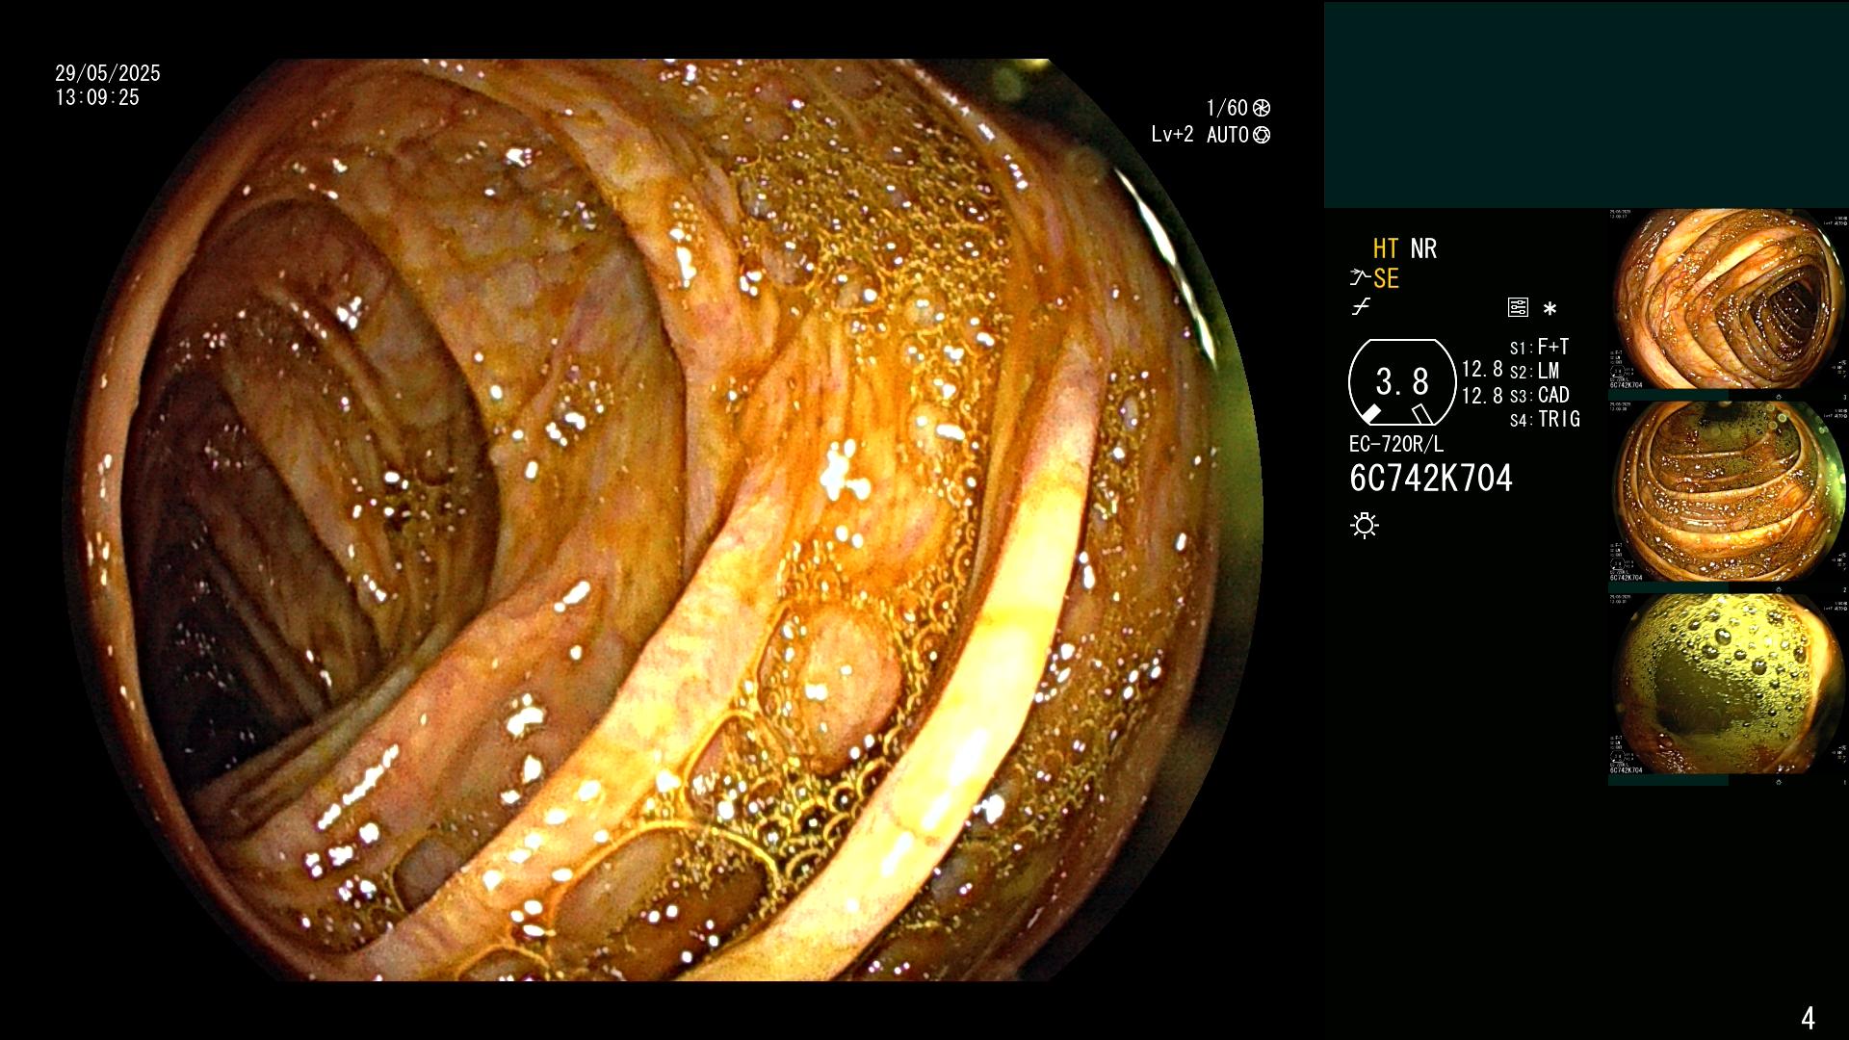
Task: Click the shutter speed fan icon beside 1/60
Action: 1262,108
